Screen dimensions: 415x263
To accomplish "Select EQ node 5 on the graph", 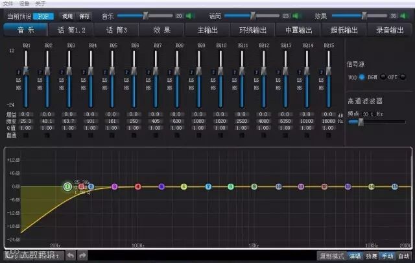I will (x=161, y=186).
